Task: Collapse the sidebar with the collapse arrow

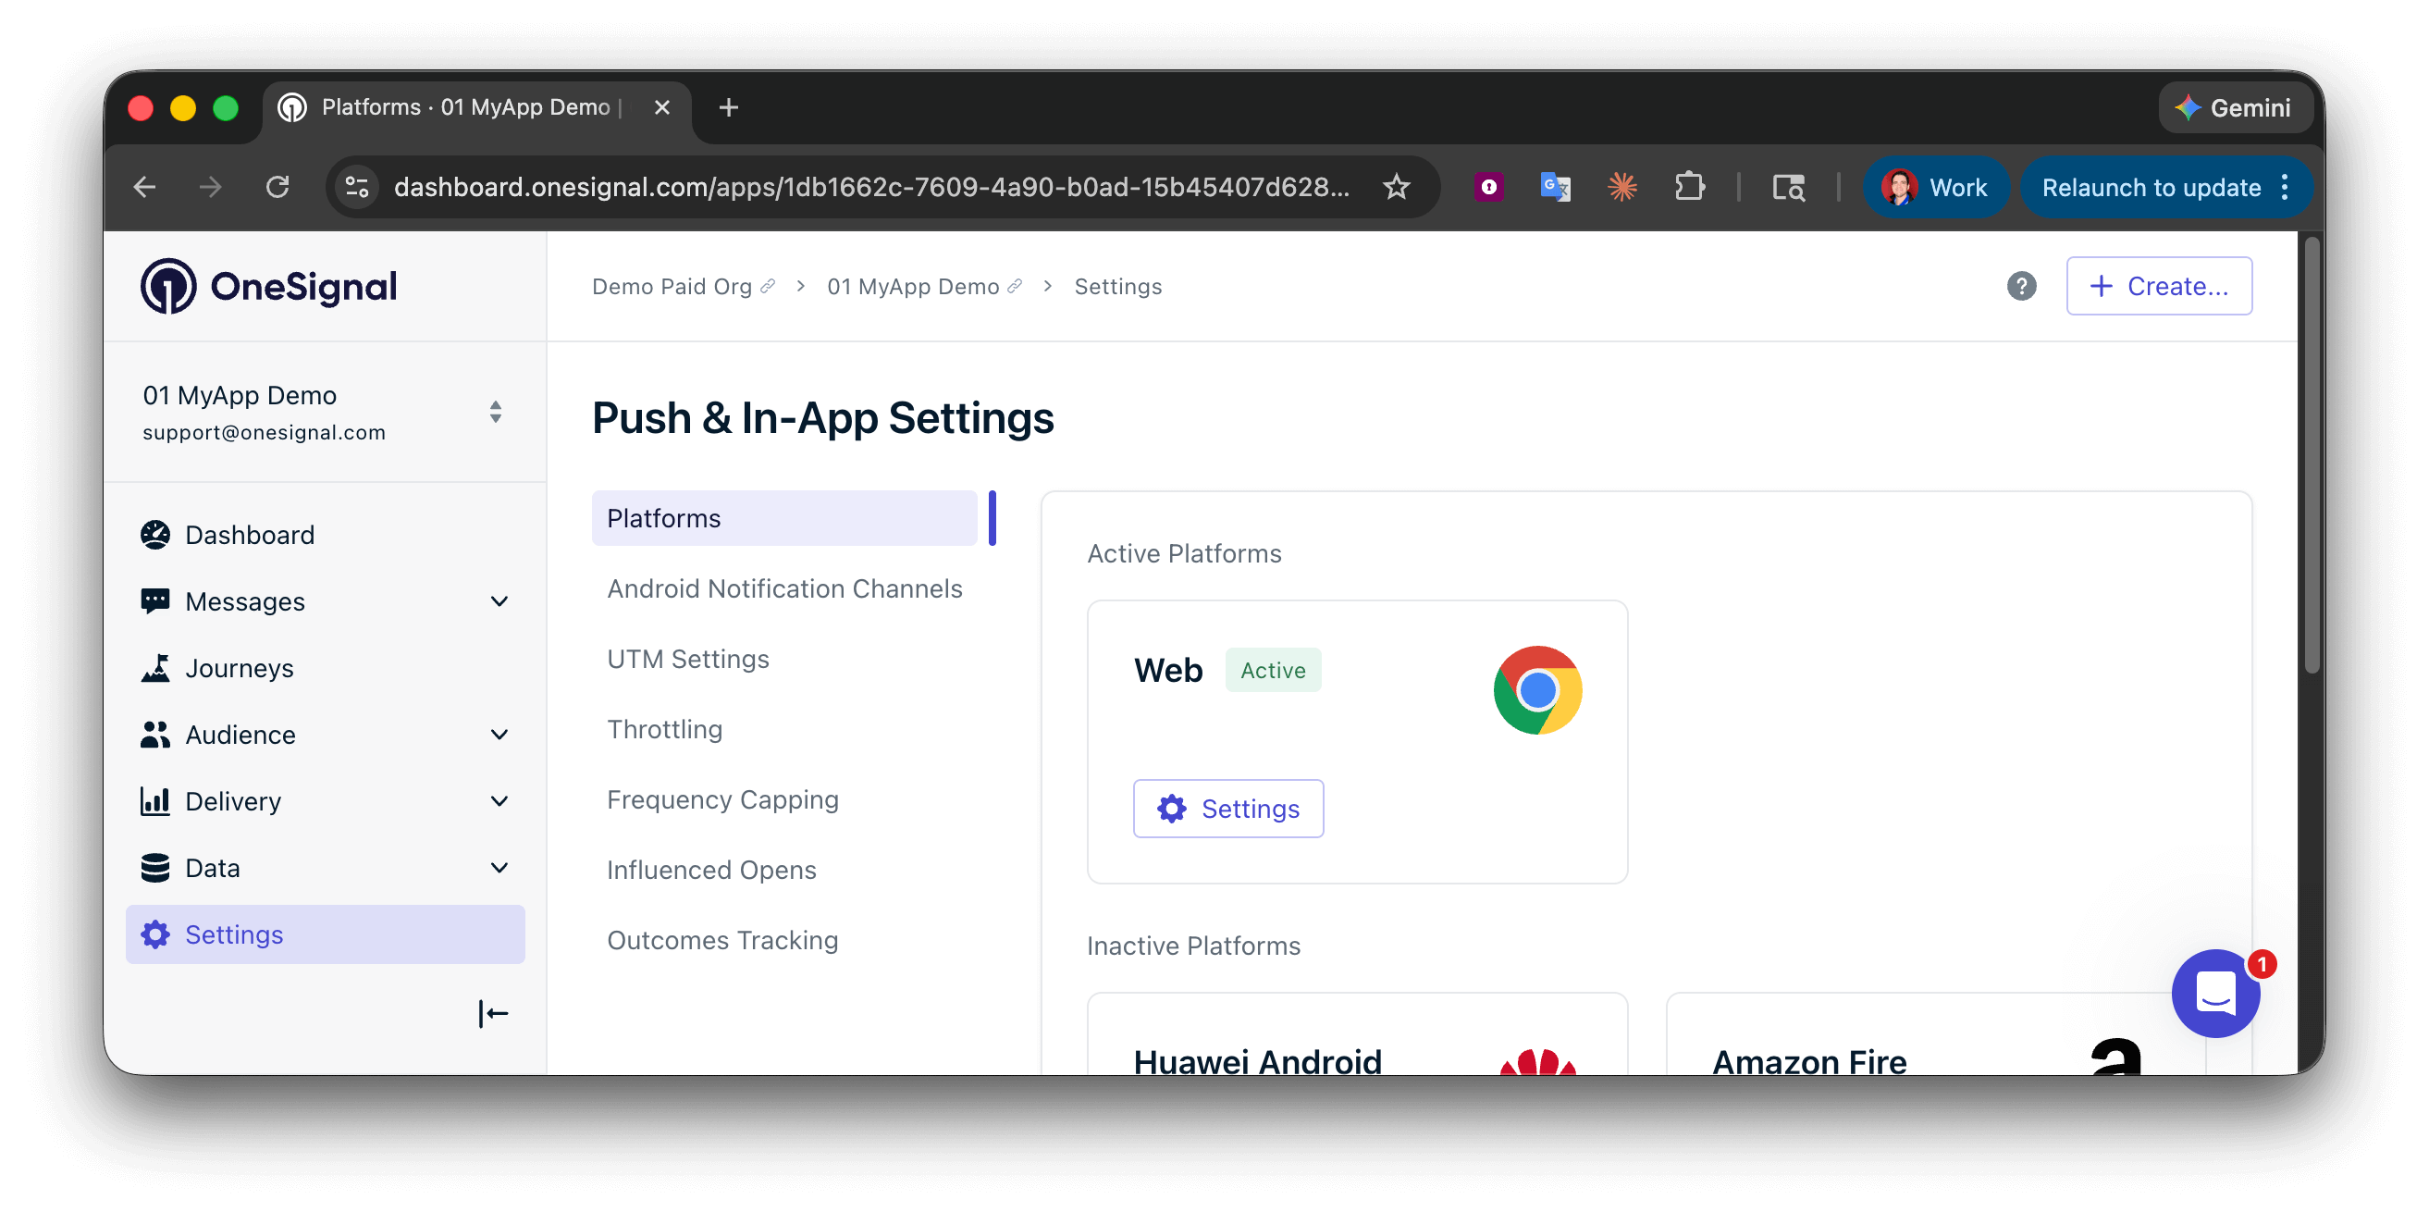Action: (x=493, y=1012)
